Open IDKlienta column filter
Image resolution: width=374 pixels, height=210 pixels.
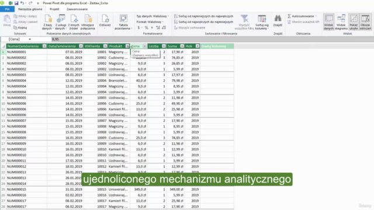coord(105,46)
